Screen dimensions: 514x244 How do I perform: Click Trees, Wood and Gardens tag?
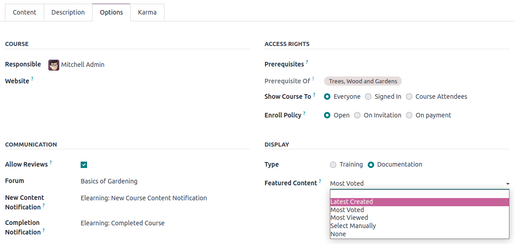(363, 81)
